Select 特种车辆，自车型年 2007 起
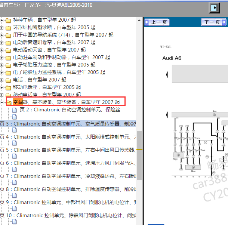This screenshot has width=228, height=225. [44, 20]
